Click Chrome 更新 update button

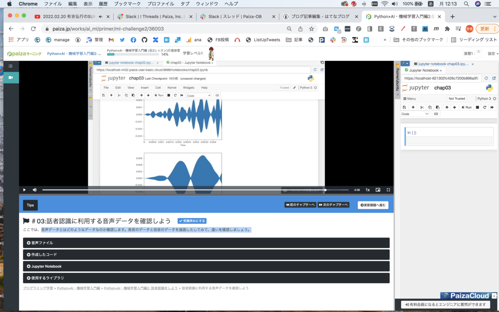point(487,29)
